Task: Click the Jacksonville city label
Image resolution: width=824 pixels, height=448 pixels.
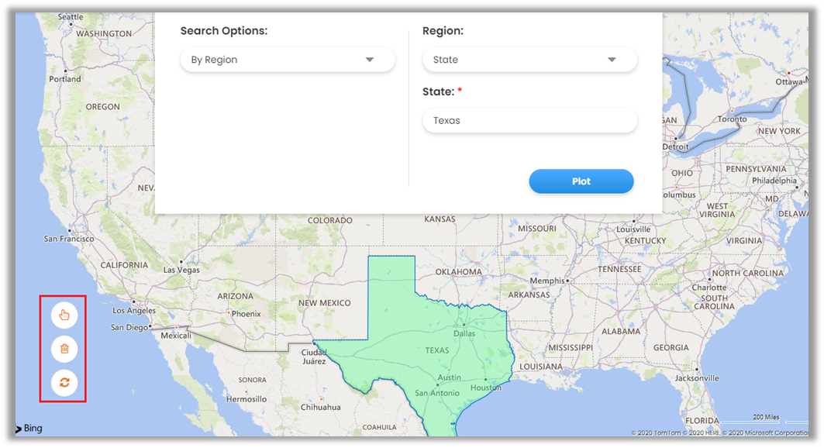Action: click(x=697, y=378)
